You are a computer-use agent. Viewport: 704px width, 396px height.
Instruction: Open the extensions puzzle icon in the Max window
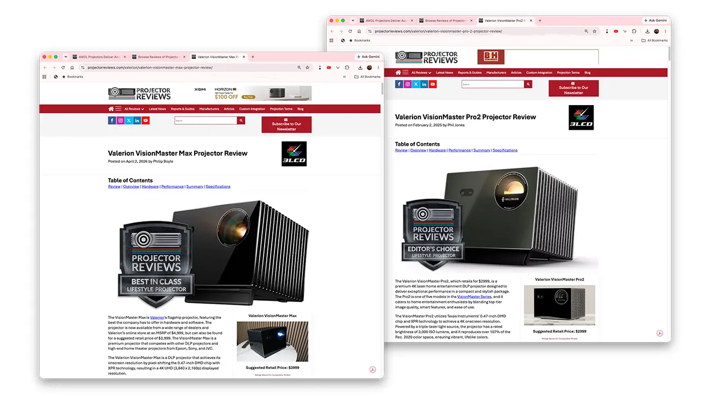pyautogui.click(x=346, y=68)
